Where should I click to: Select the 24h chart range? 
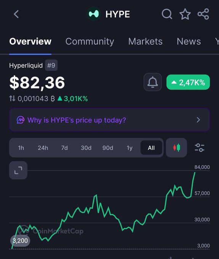pyautogui.click(x=43, y=148)
